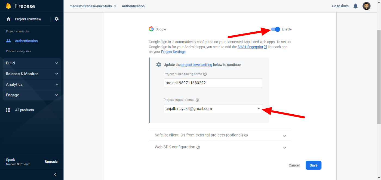Click the Save button
Screen dimensions: 381x180
point(313,165)
